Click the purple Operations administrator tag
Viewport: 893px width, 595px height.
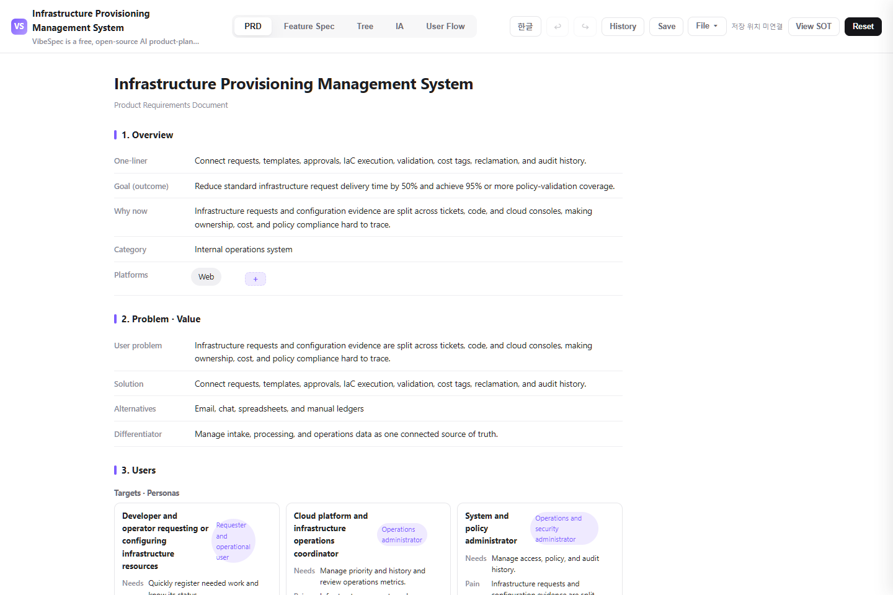402,535
